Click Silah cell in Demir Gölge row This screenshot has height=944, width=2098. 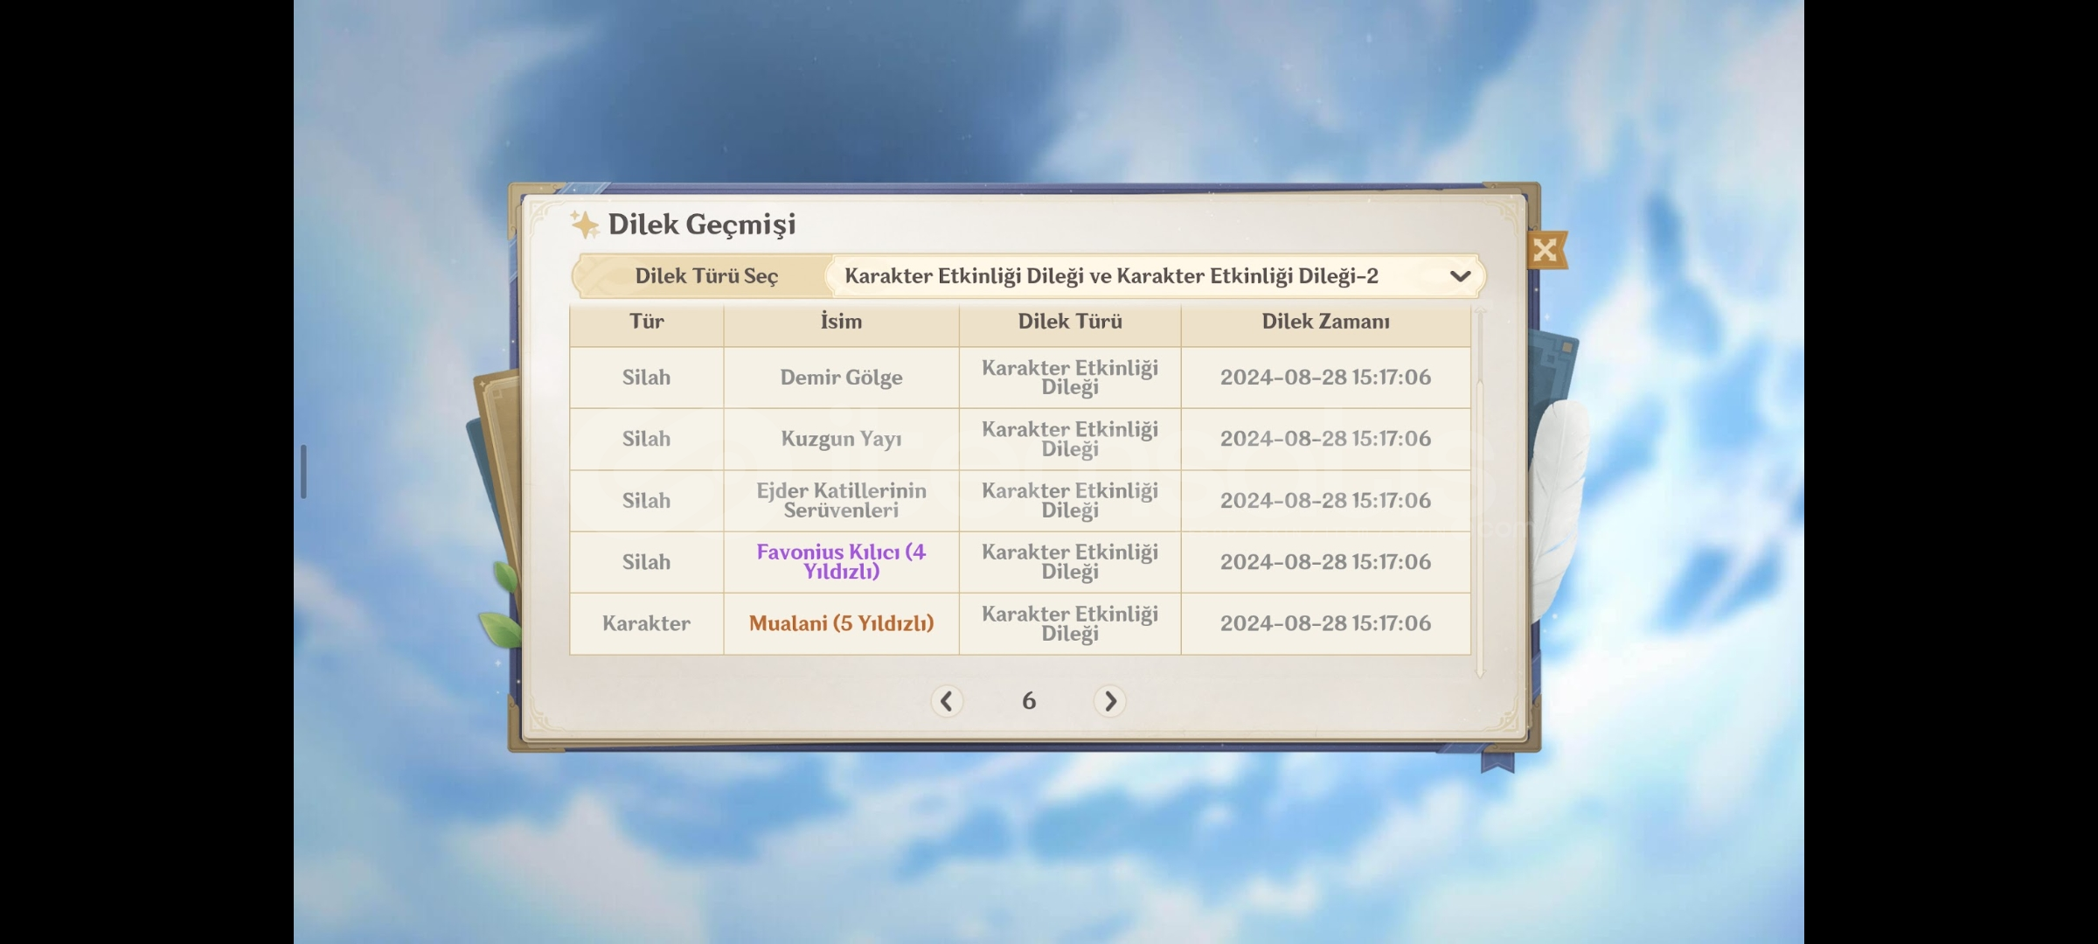647,378
